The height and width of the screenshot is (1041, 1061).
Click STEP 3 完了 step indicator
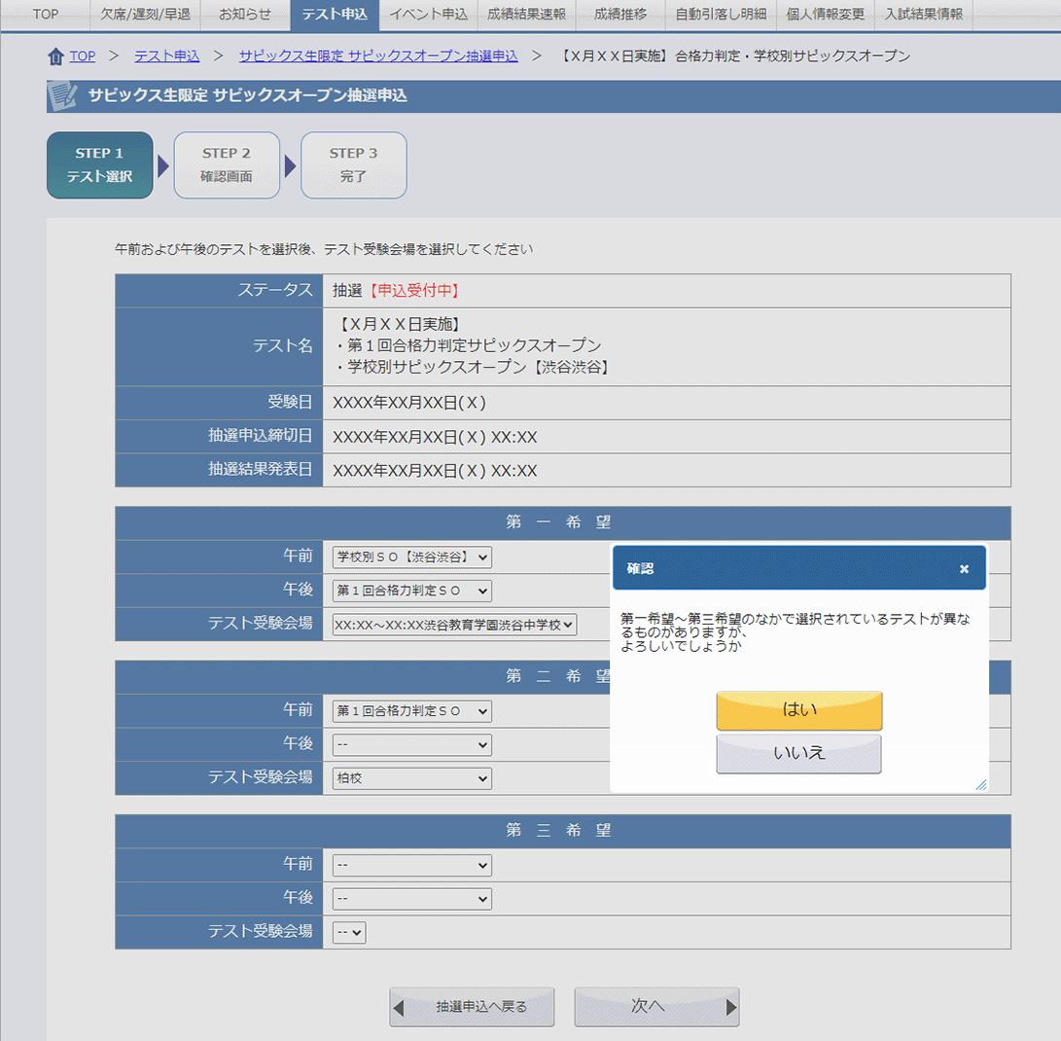(353, 165)
